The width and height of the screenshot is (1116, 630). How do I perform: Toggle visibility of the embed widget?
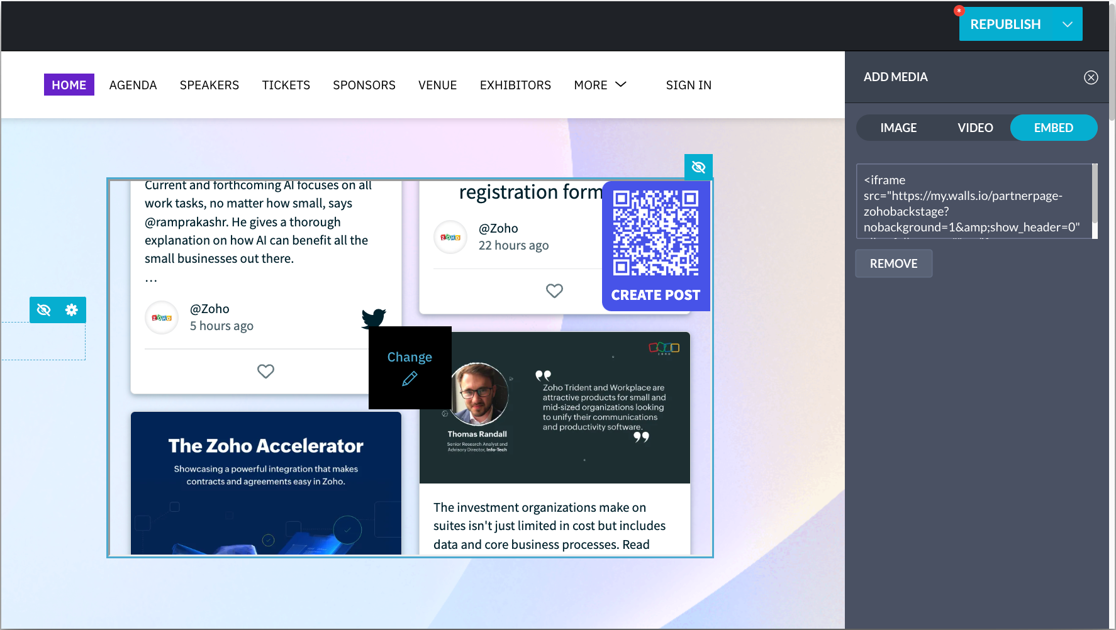click(x=698, y=167)
